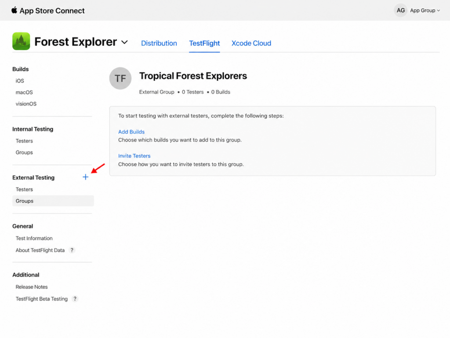Open Groups under Internal Testing
Screen dimensions: 450x338
pos(24,152)
